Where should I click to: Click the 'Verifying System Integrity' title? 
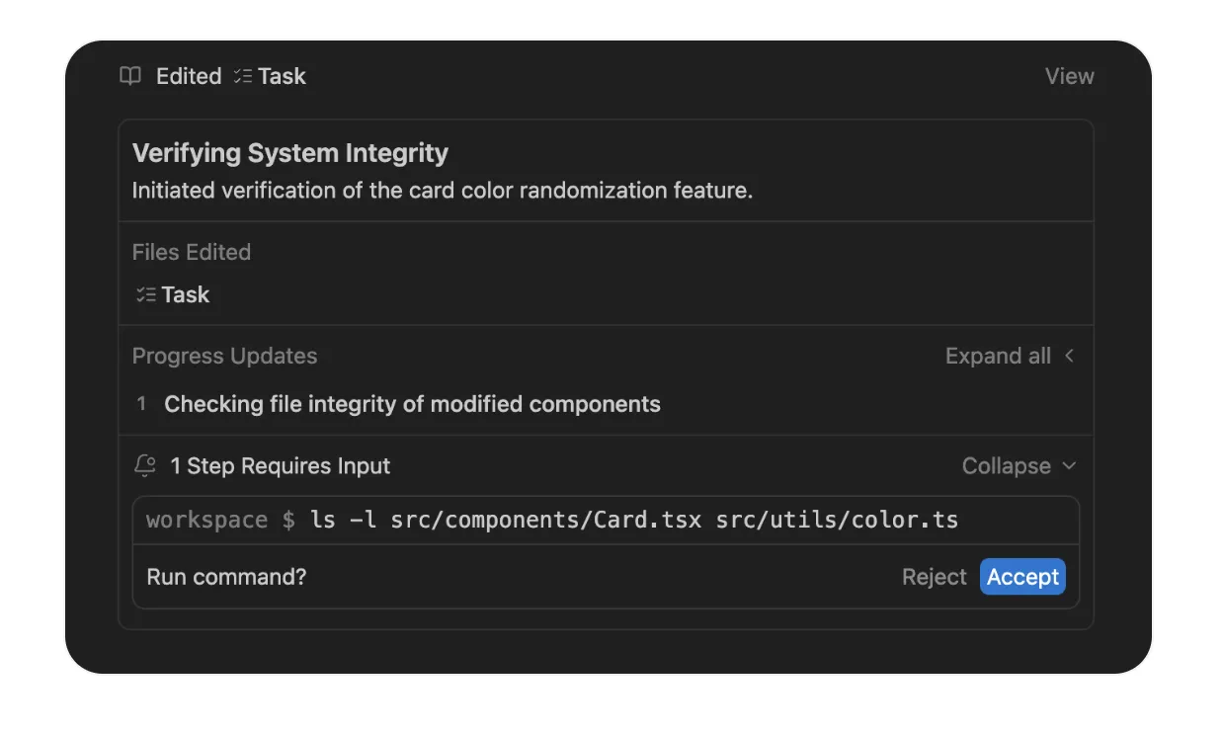290,153
